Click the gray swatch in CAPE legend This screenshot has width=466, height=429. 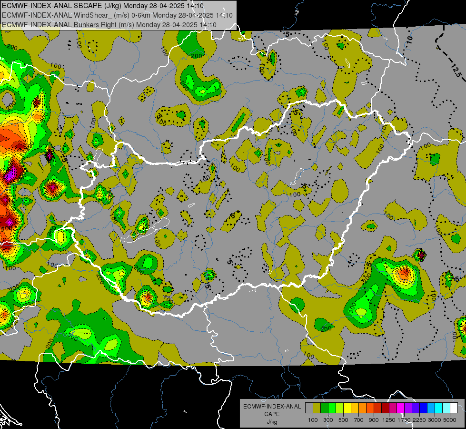(x=309, y=408)
